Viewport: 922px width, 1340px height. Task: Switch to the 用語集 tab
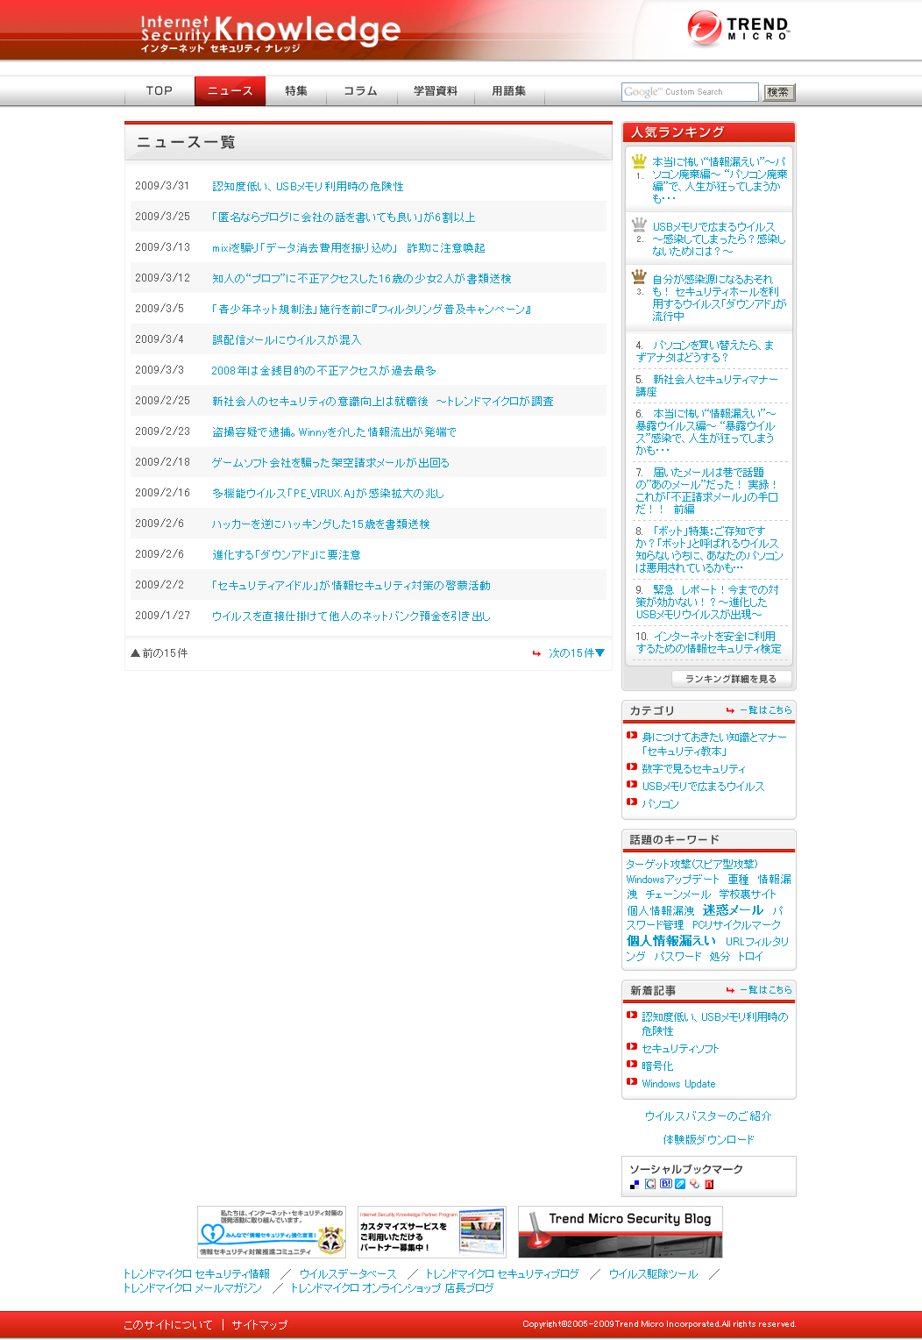[x=508, y=91]
